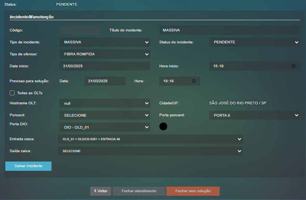
Task: Click the black circle status indicator
Action: [x=163, y=126]
